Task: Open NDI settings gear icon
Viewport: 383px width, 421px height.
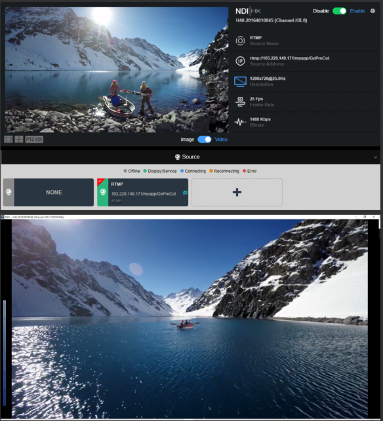Action: [x=373, y=11]
